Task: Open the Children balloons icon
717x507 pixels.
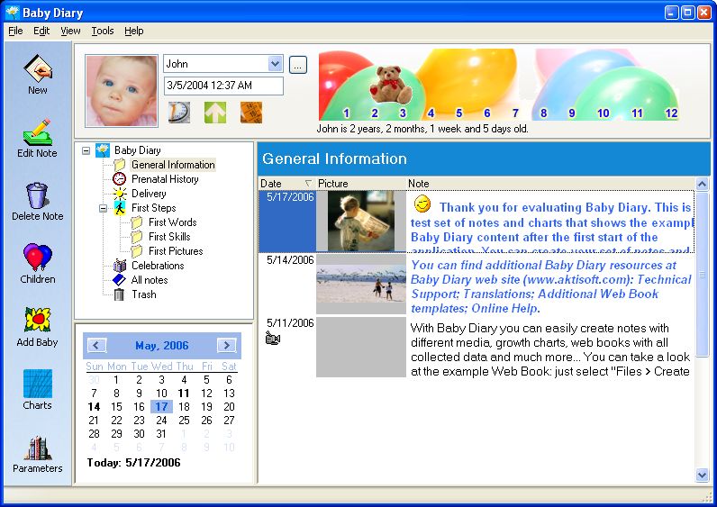Action: 37,258
